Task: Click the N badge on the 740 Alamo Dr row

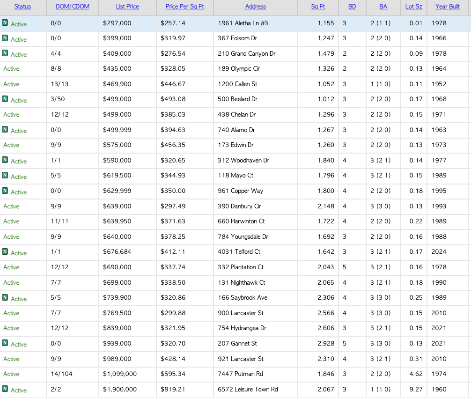Action: (x=5, y=129)
